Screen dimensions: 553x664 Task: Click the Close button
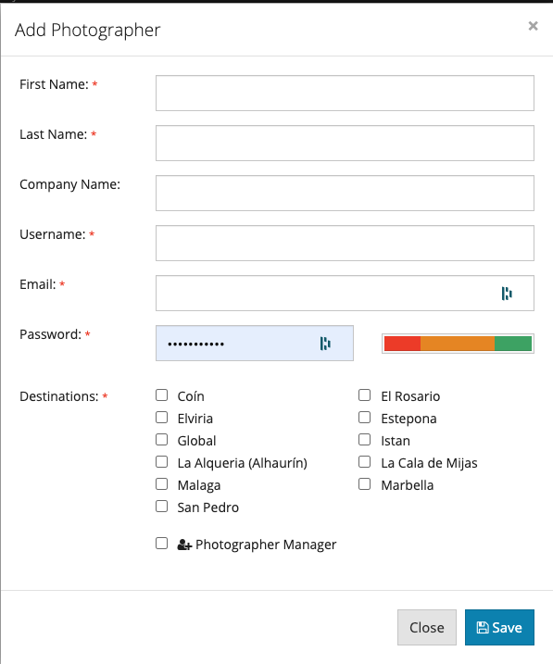427,627
